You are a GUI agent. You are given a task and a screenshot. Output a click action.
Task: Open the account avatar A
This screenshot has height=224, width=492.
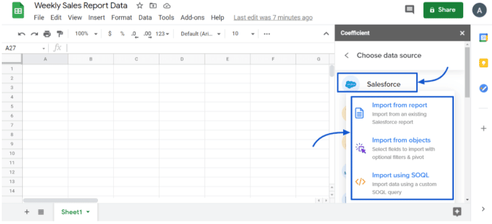coord(479,10)
